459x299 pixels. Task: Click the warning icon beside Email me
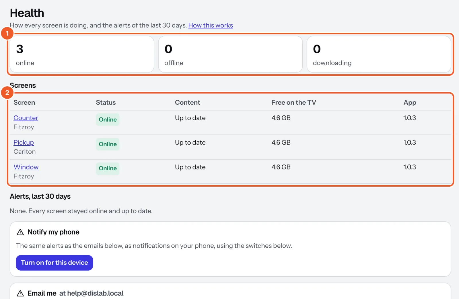(x=20, y=293)
